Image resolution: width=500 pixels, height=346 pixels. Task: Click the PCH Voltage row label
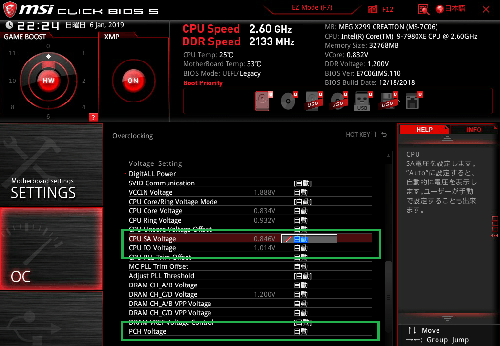click(x=147, y=331)
